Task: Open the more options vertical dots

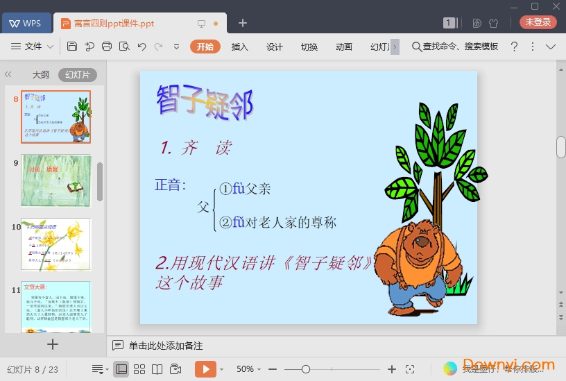Action: 533,46
